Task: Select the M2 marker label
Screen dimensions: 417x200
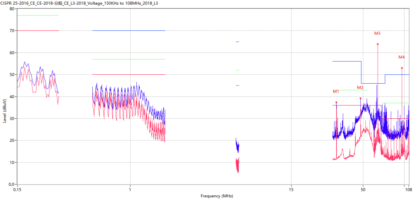Action: coord(360,87)
